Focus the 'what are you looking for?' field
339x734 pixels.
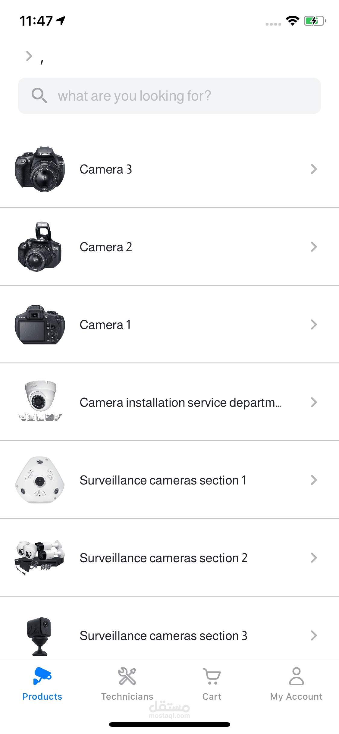(181, 96)
